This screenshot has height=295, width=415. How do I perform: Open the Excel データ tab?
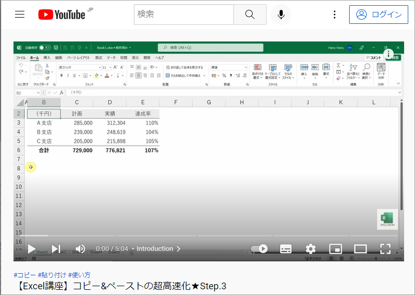pyautogui.click(x=111, y=58)
